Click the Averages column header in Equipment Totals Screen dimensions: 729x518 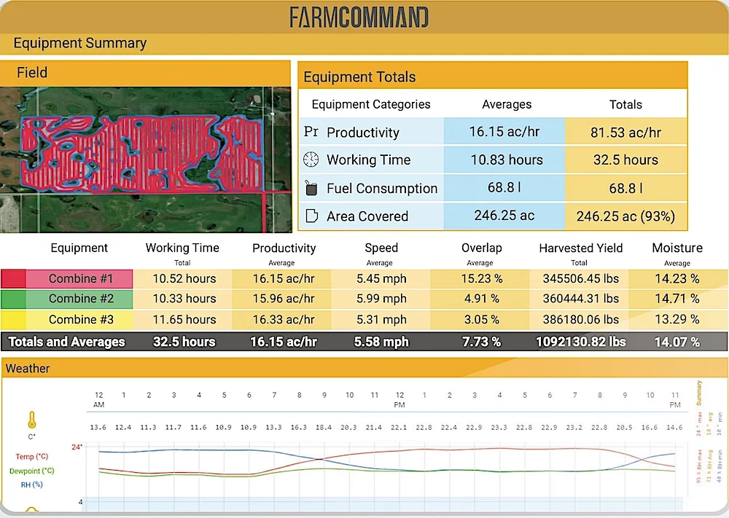pos(507,104)
